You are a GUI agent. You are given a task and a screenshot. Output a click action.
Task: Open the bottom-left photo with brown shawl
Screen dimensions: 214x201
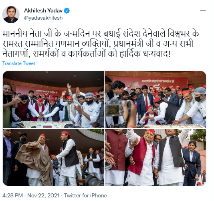pyautogui.click(x=53, y=157)
